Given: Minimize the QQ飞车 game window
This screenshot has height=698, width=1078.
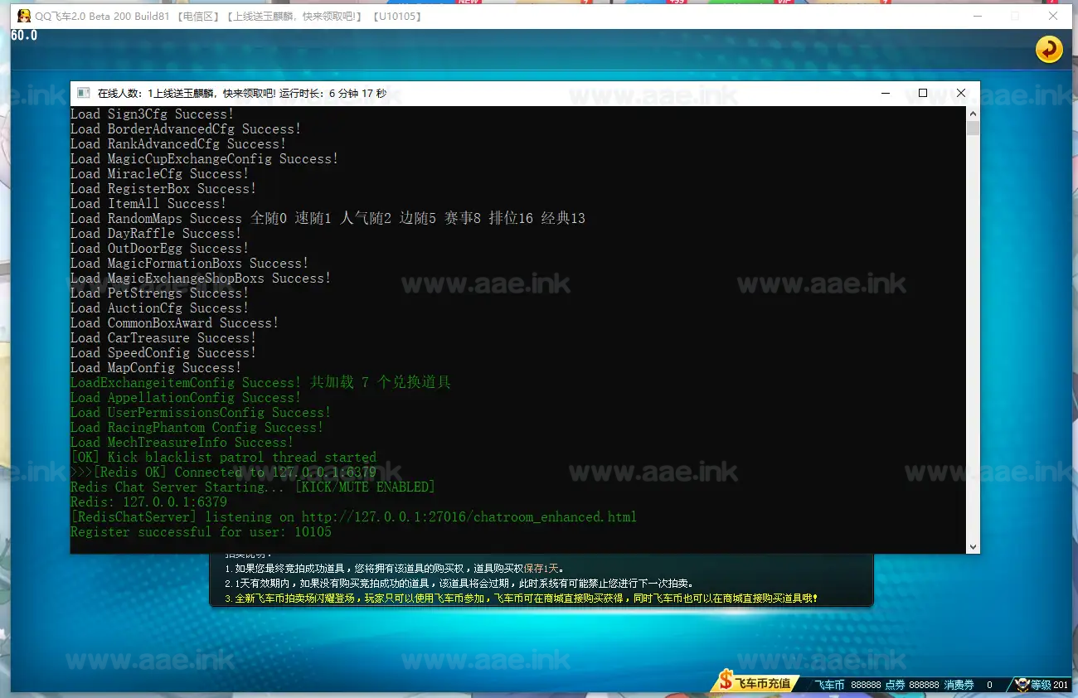Looking at the screenshot, I should pyautogui.click(x=978, y=16).
